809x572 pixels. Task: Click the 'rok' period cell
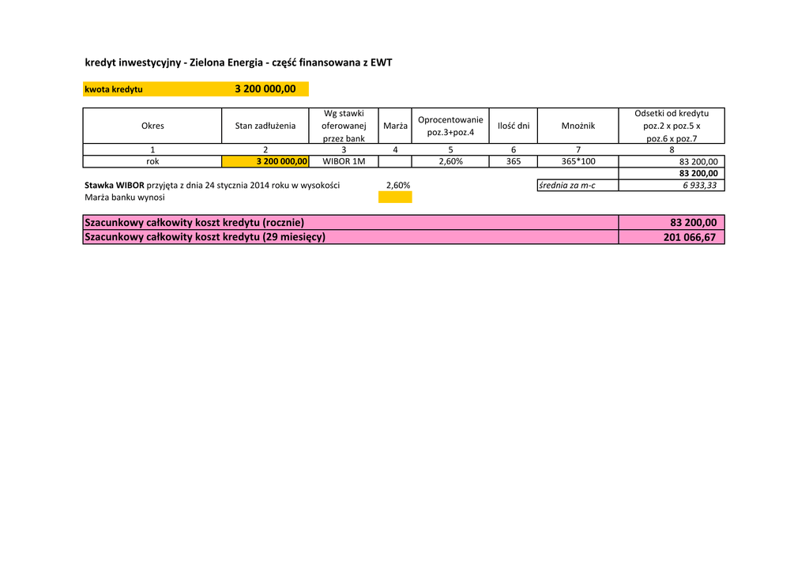pyautogui.click(x=152, y=161)
